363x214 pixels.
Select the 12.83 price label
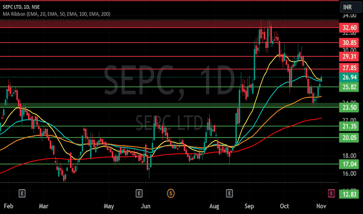[x=349, y=194]
